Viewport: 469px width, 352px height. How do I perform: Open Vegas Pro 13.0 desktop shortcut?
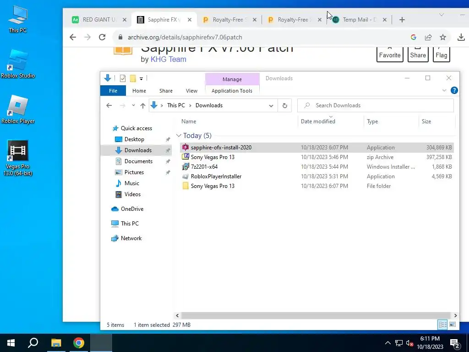click(18, 158)
